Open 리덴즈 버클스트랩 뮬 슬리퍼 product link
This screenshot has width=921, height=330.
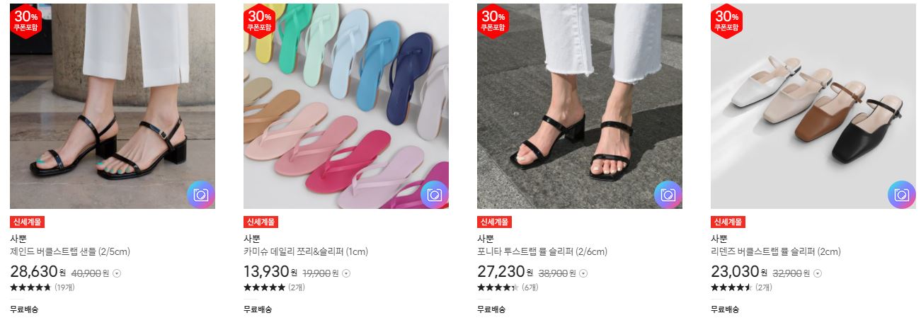[776, 251]
